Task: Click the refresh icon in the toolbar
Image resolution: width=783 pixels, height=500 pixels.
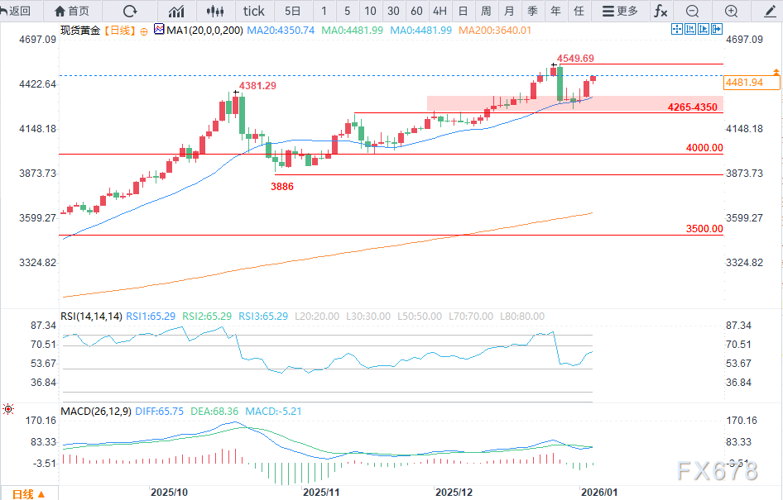Action: click(129, 11)
